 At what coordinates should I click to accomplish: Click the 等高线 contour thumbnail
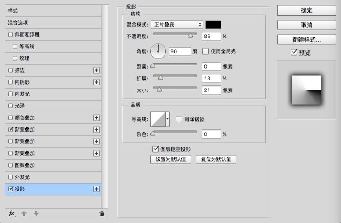tap(158, 119)
